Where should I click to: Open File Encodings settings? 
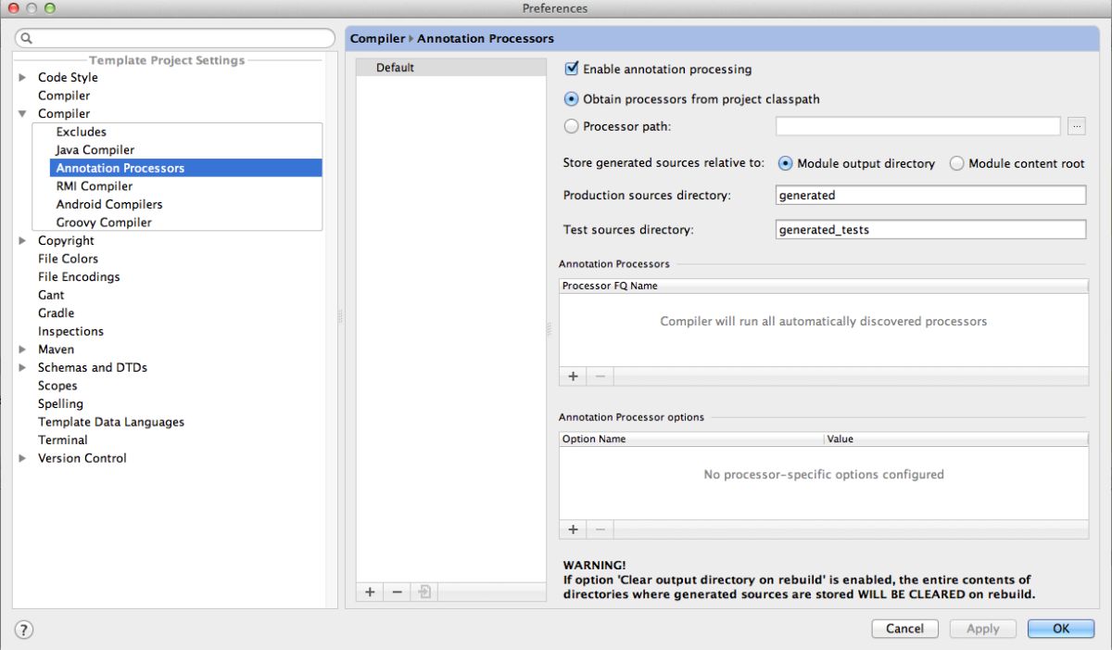point(79,277)
